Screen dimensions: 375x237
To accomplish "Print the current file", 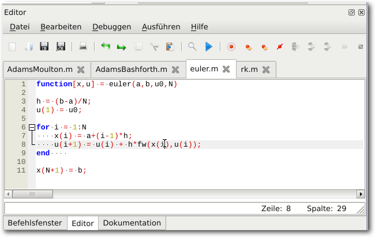I will (83, 47).
